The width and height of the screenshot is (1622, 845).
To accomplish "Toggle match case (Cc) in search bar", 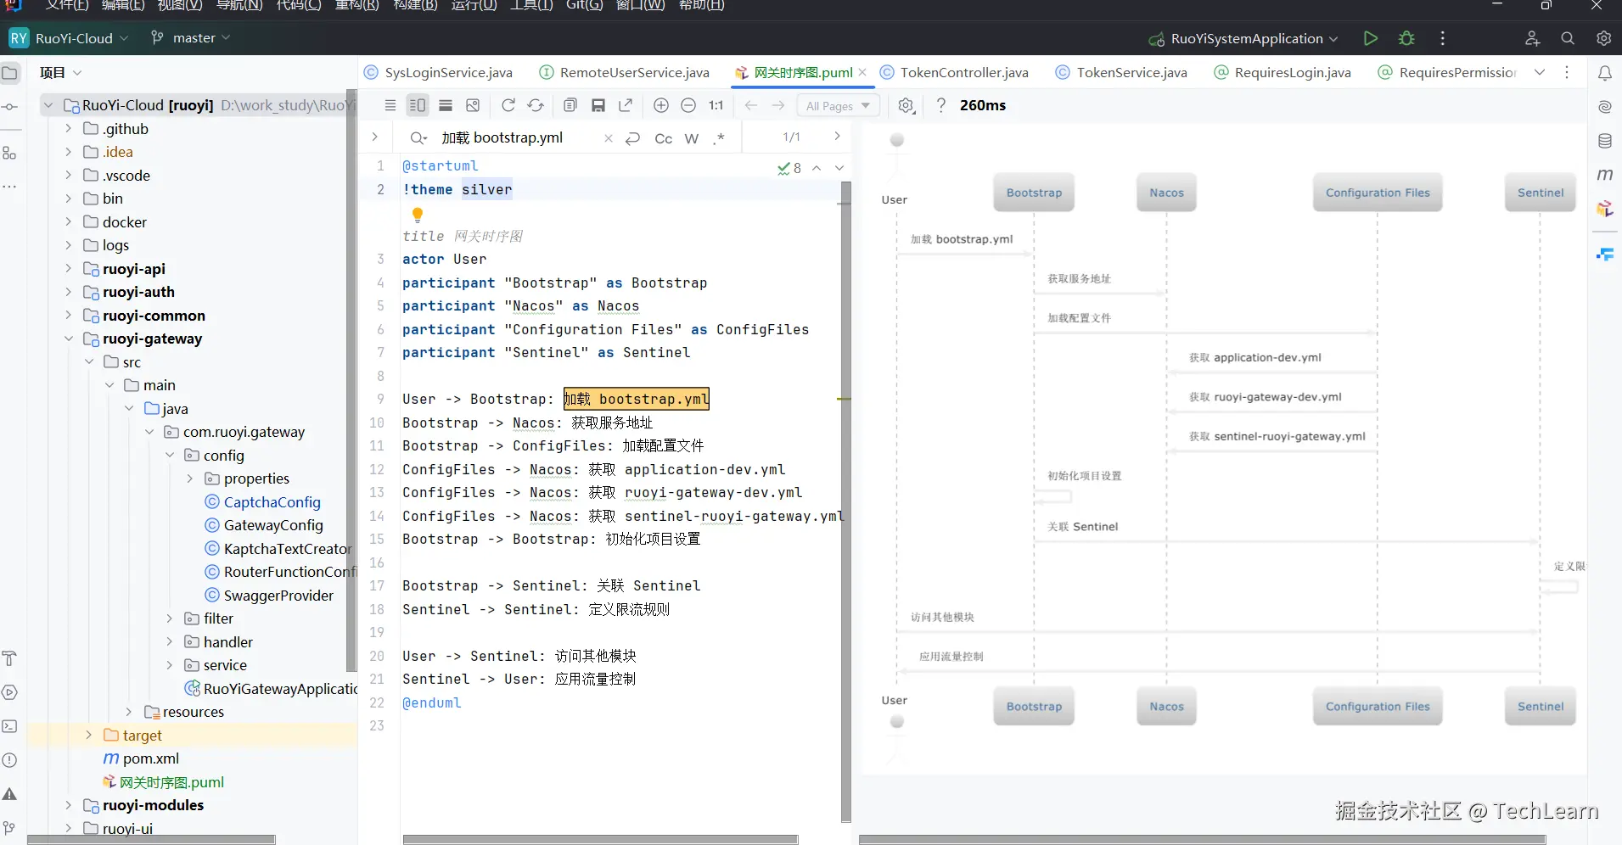I will click(x=663, y=138).
